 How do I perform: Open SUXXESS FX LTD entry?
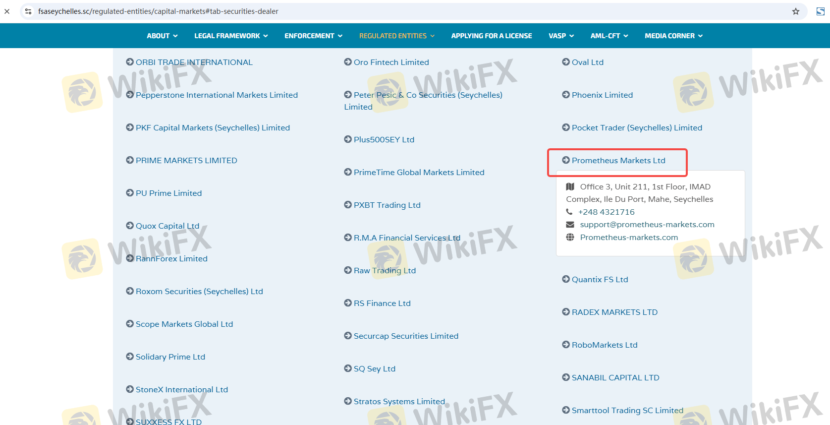[x=168, y=422]
